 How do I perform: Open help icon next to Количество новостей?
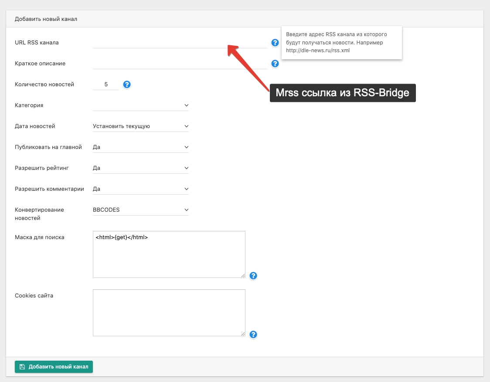coord(127,85)
